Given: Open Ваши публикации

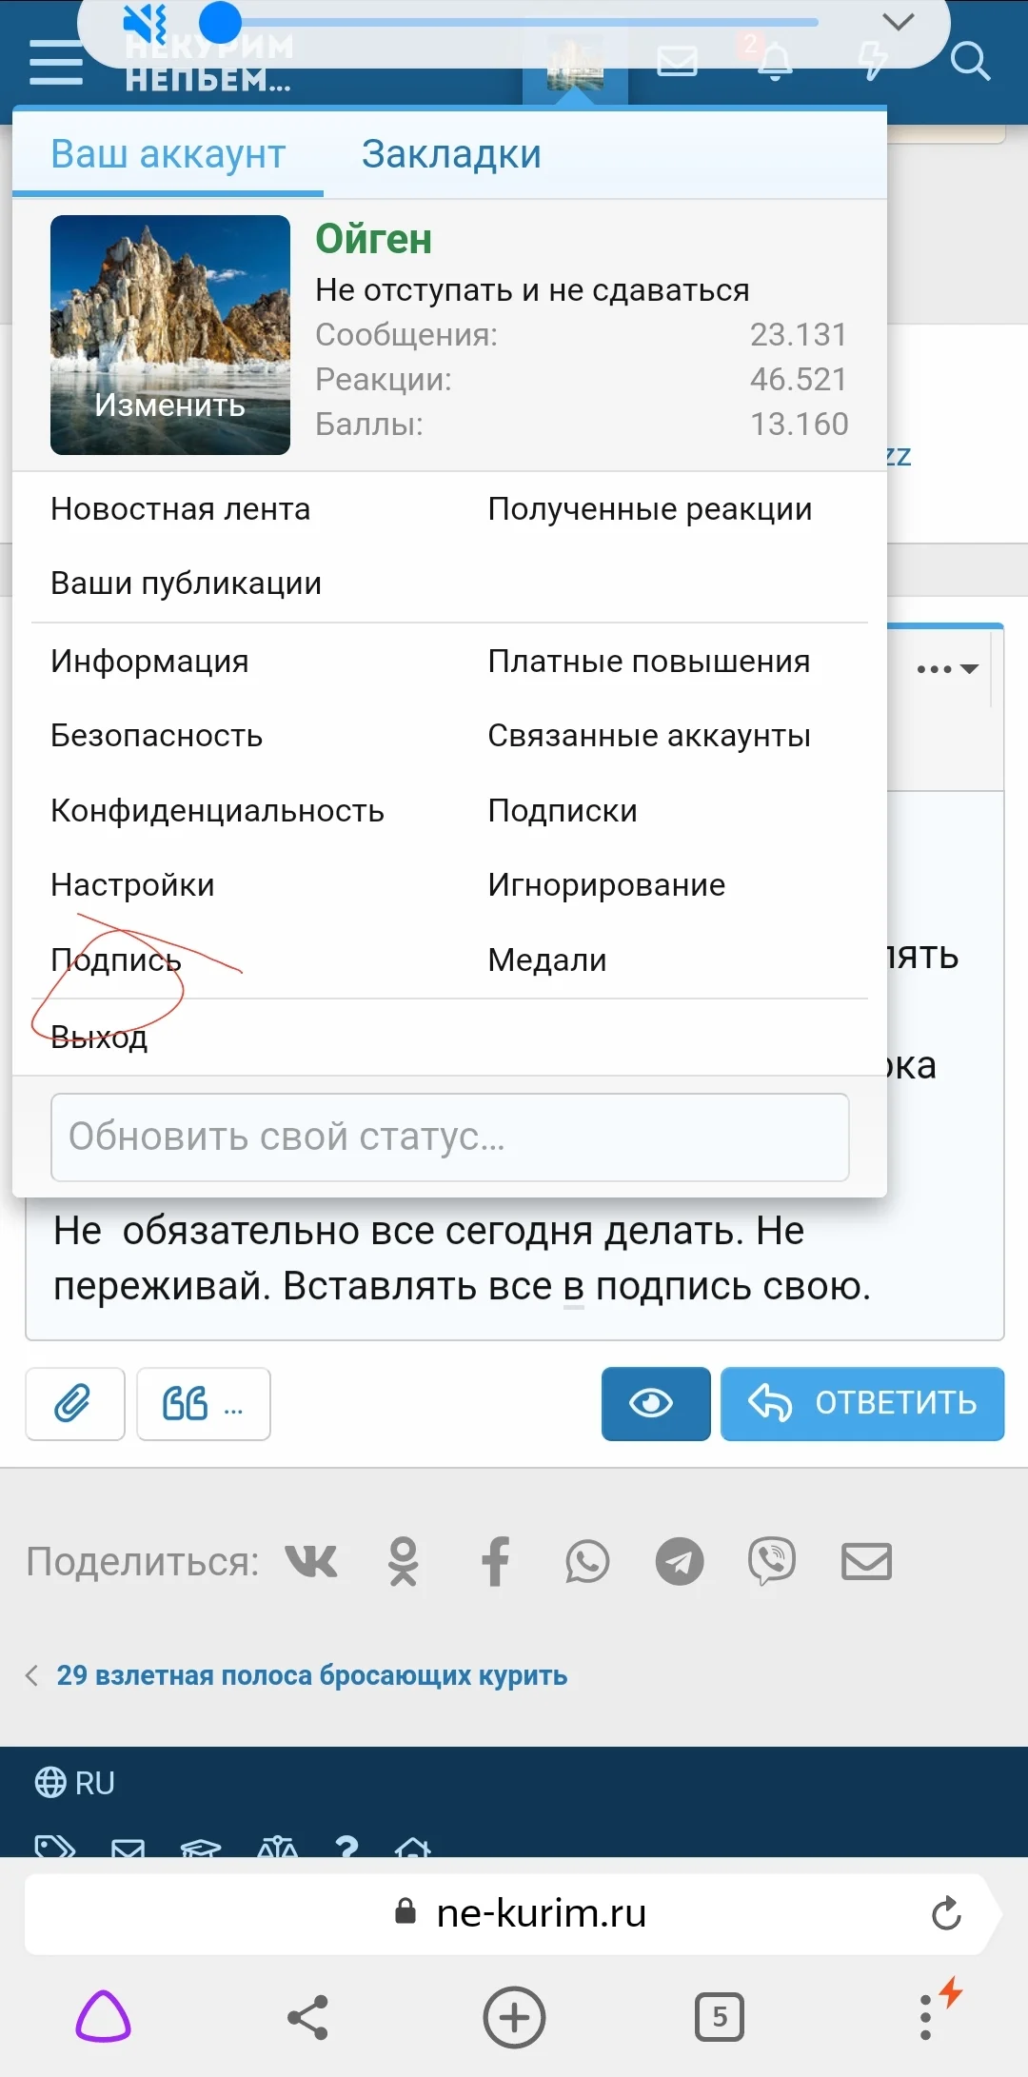Looking at the screenshot, I should pos(186,584).
